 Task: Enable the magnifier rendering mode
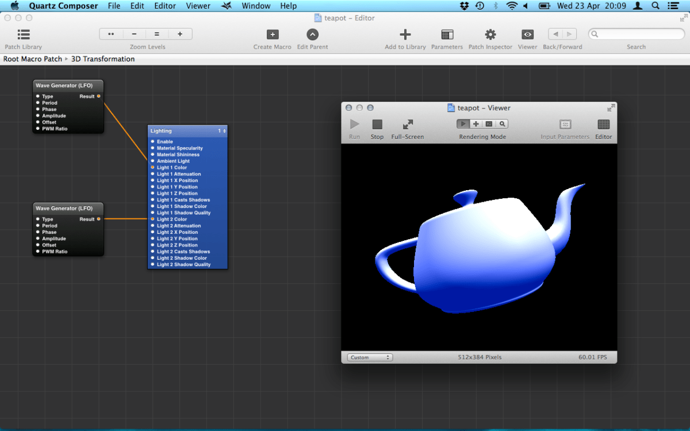click(x=501, y=123)
